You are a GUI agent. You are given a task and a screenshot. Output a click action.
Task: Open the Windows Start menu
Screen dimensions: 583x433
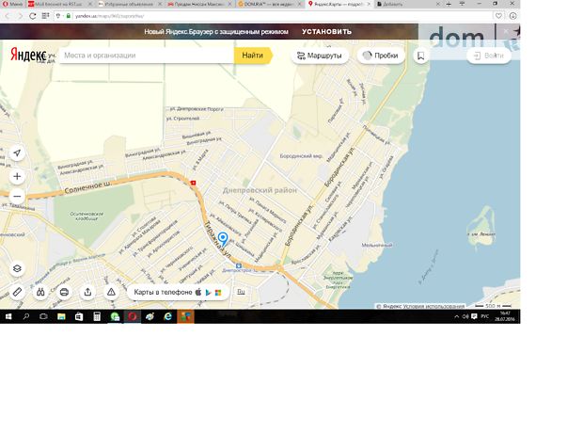[x=8, y=316]
